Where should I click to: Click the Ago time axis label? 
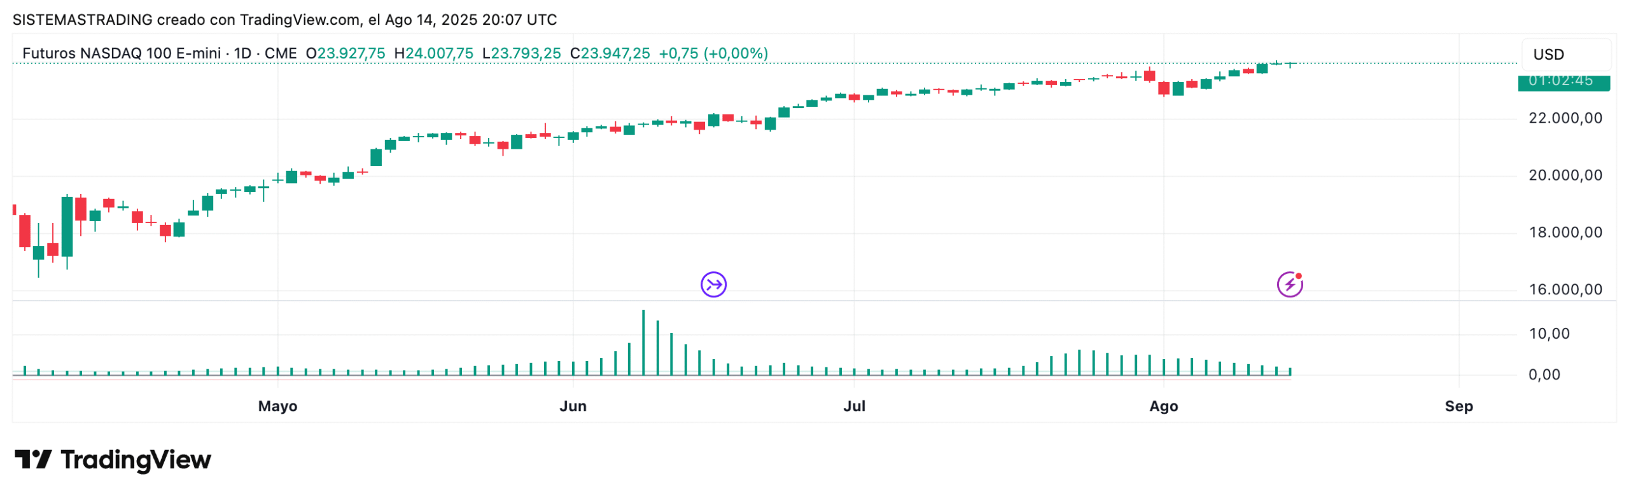coord(1163,406)
